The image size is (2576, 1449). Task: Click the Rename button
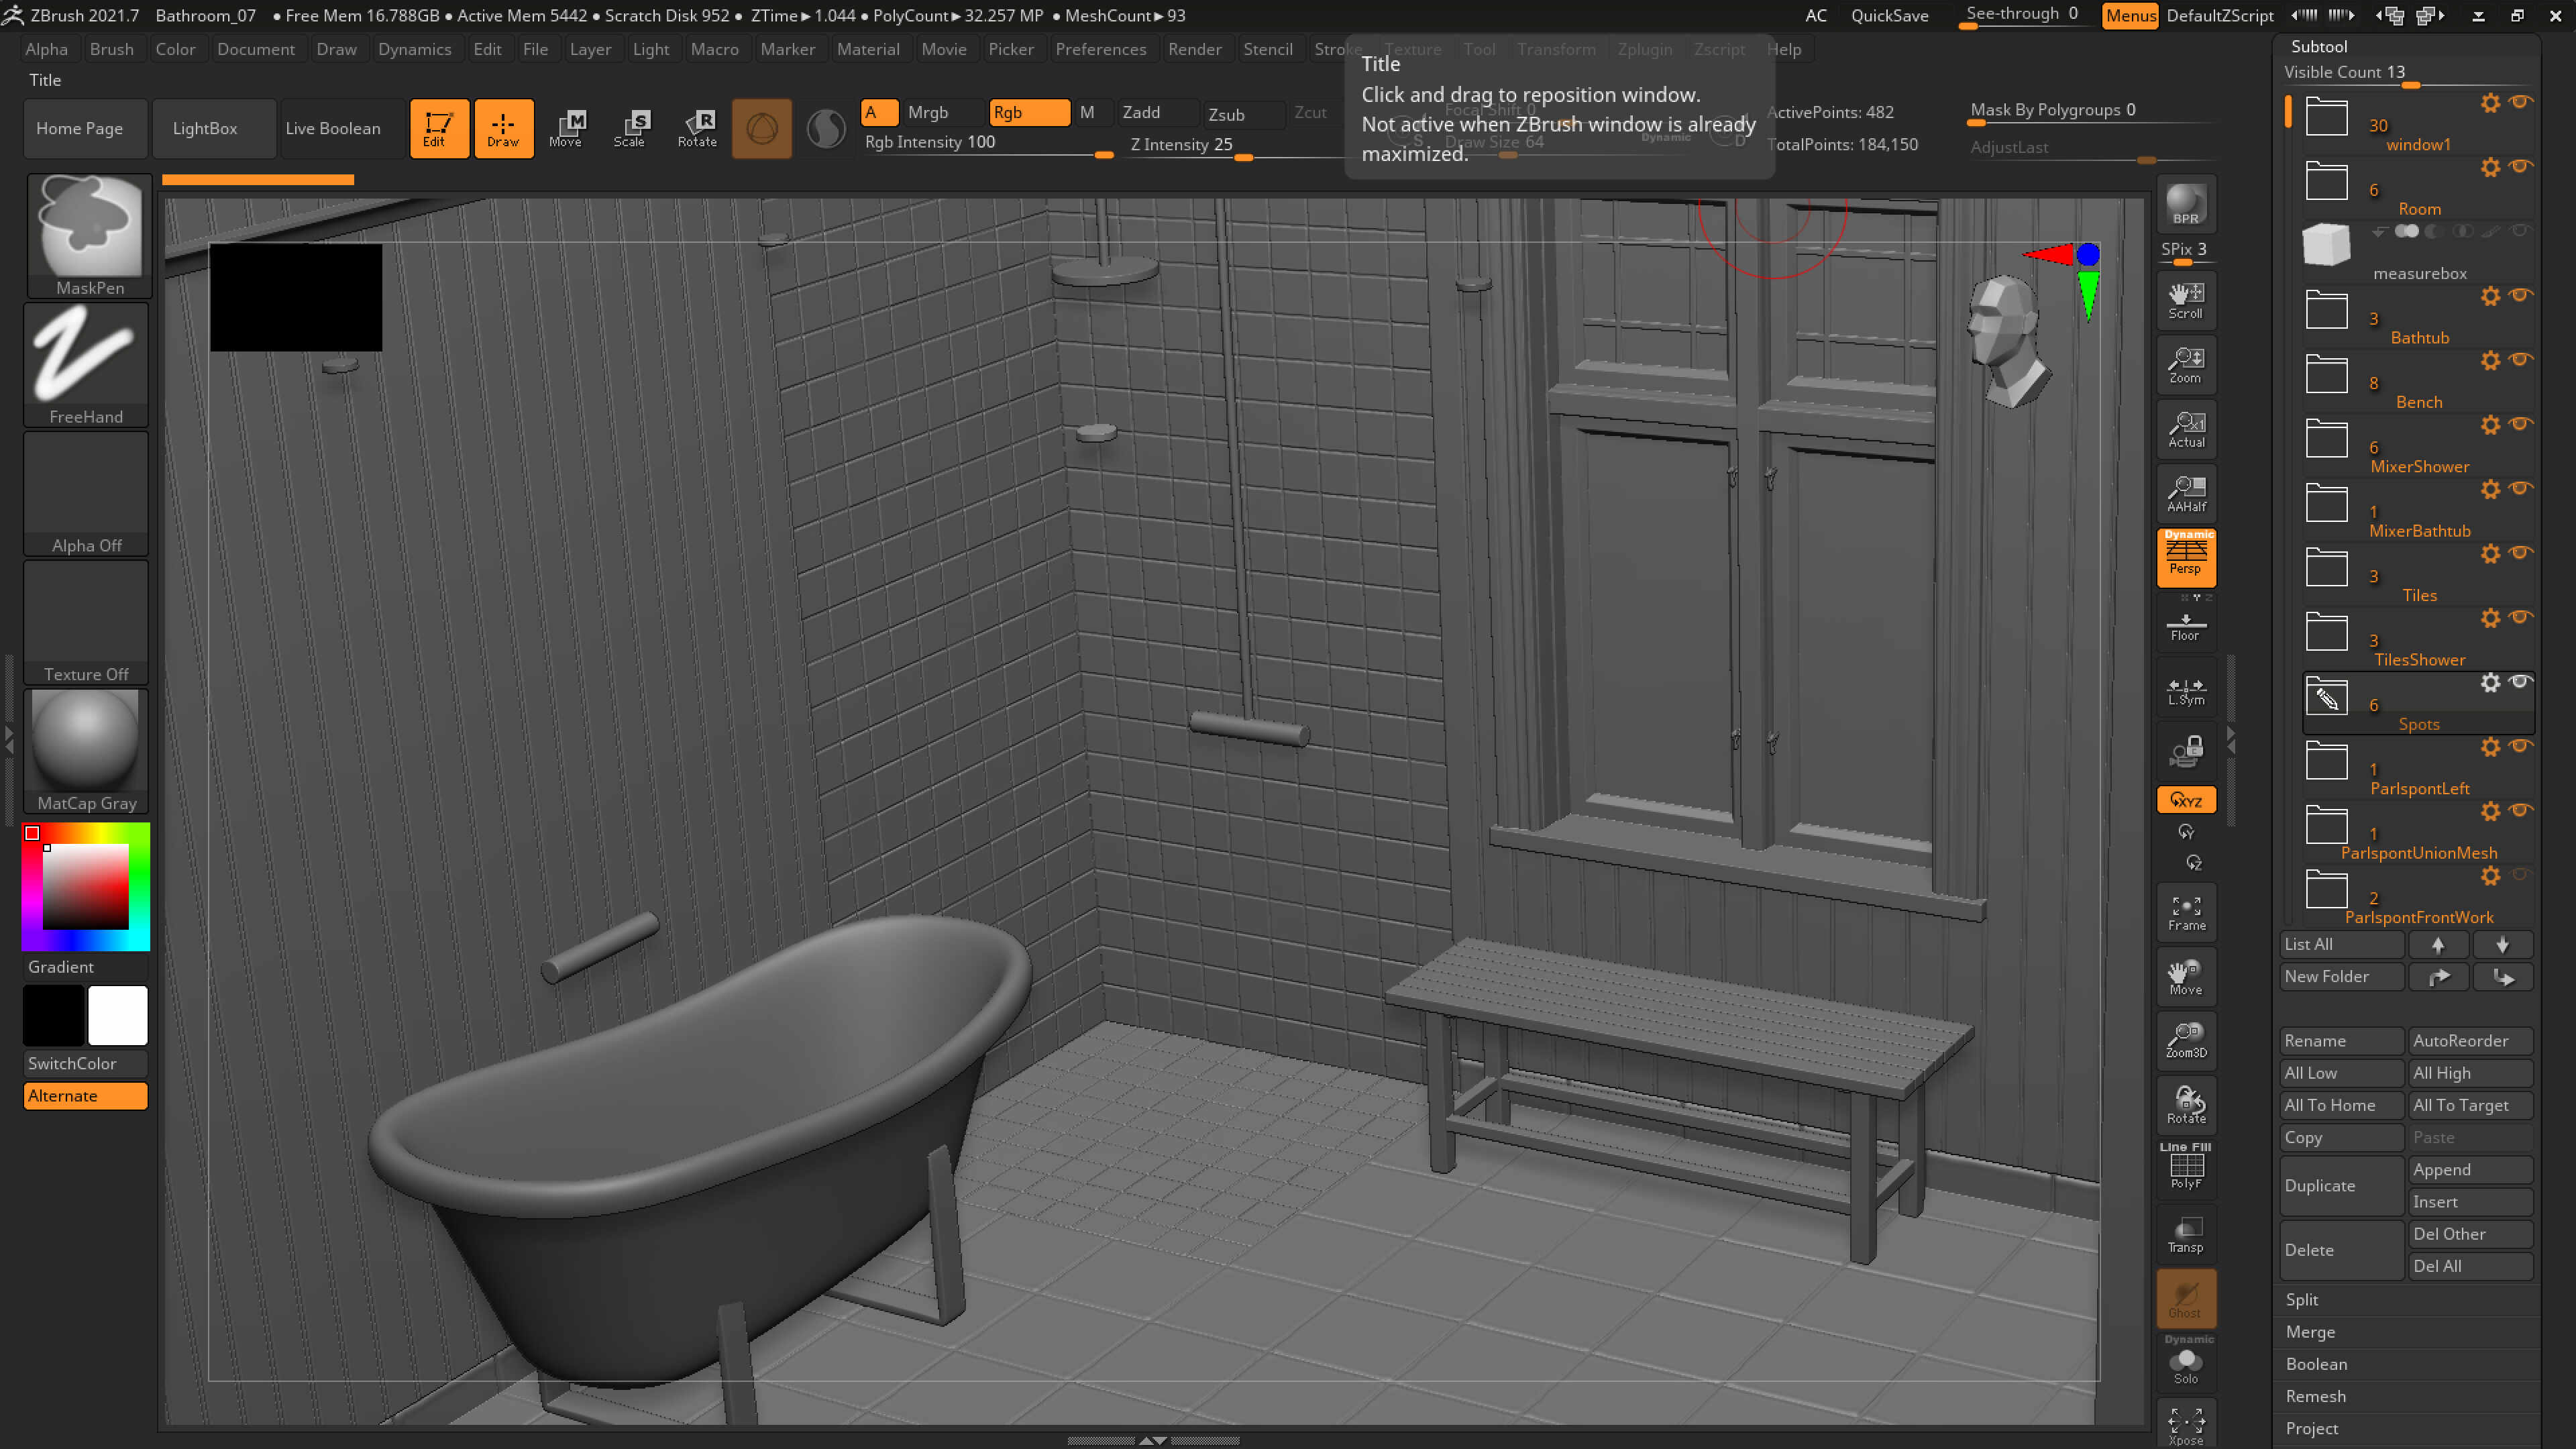(x=2341, y=1040)
